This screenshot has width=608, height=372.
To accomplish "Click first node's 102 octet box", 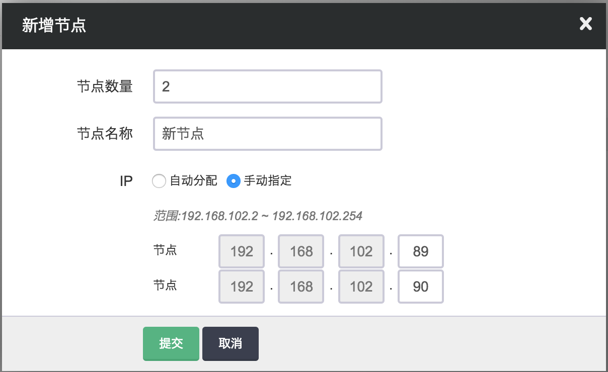I will (361, 251).
